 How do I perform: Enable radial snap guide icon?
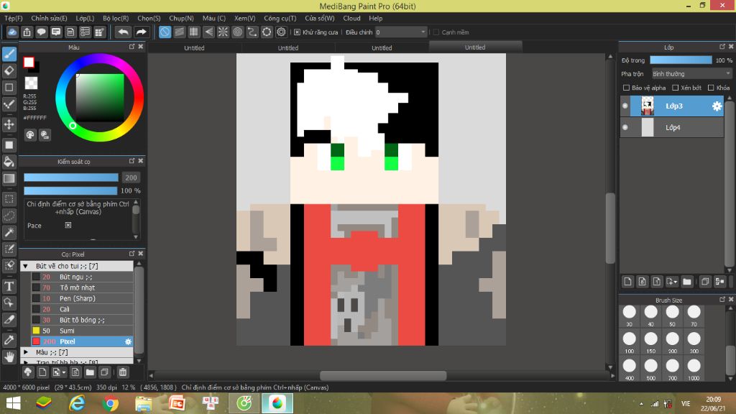223,32
